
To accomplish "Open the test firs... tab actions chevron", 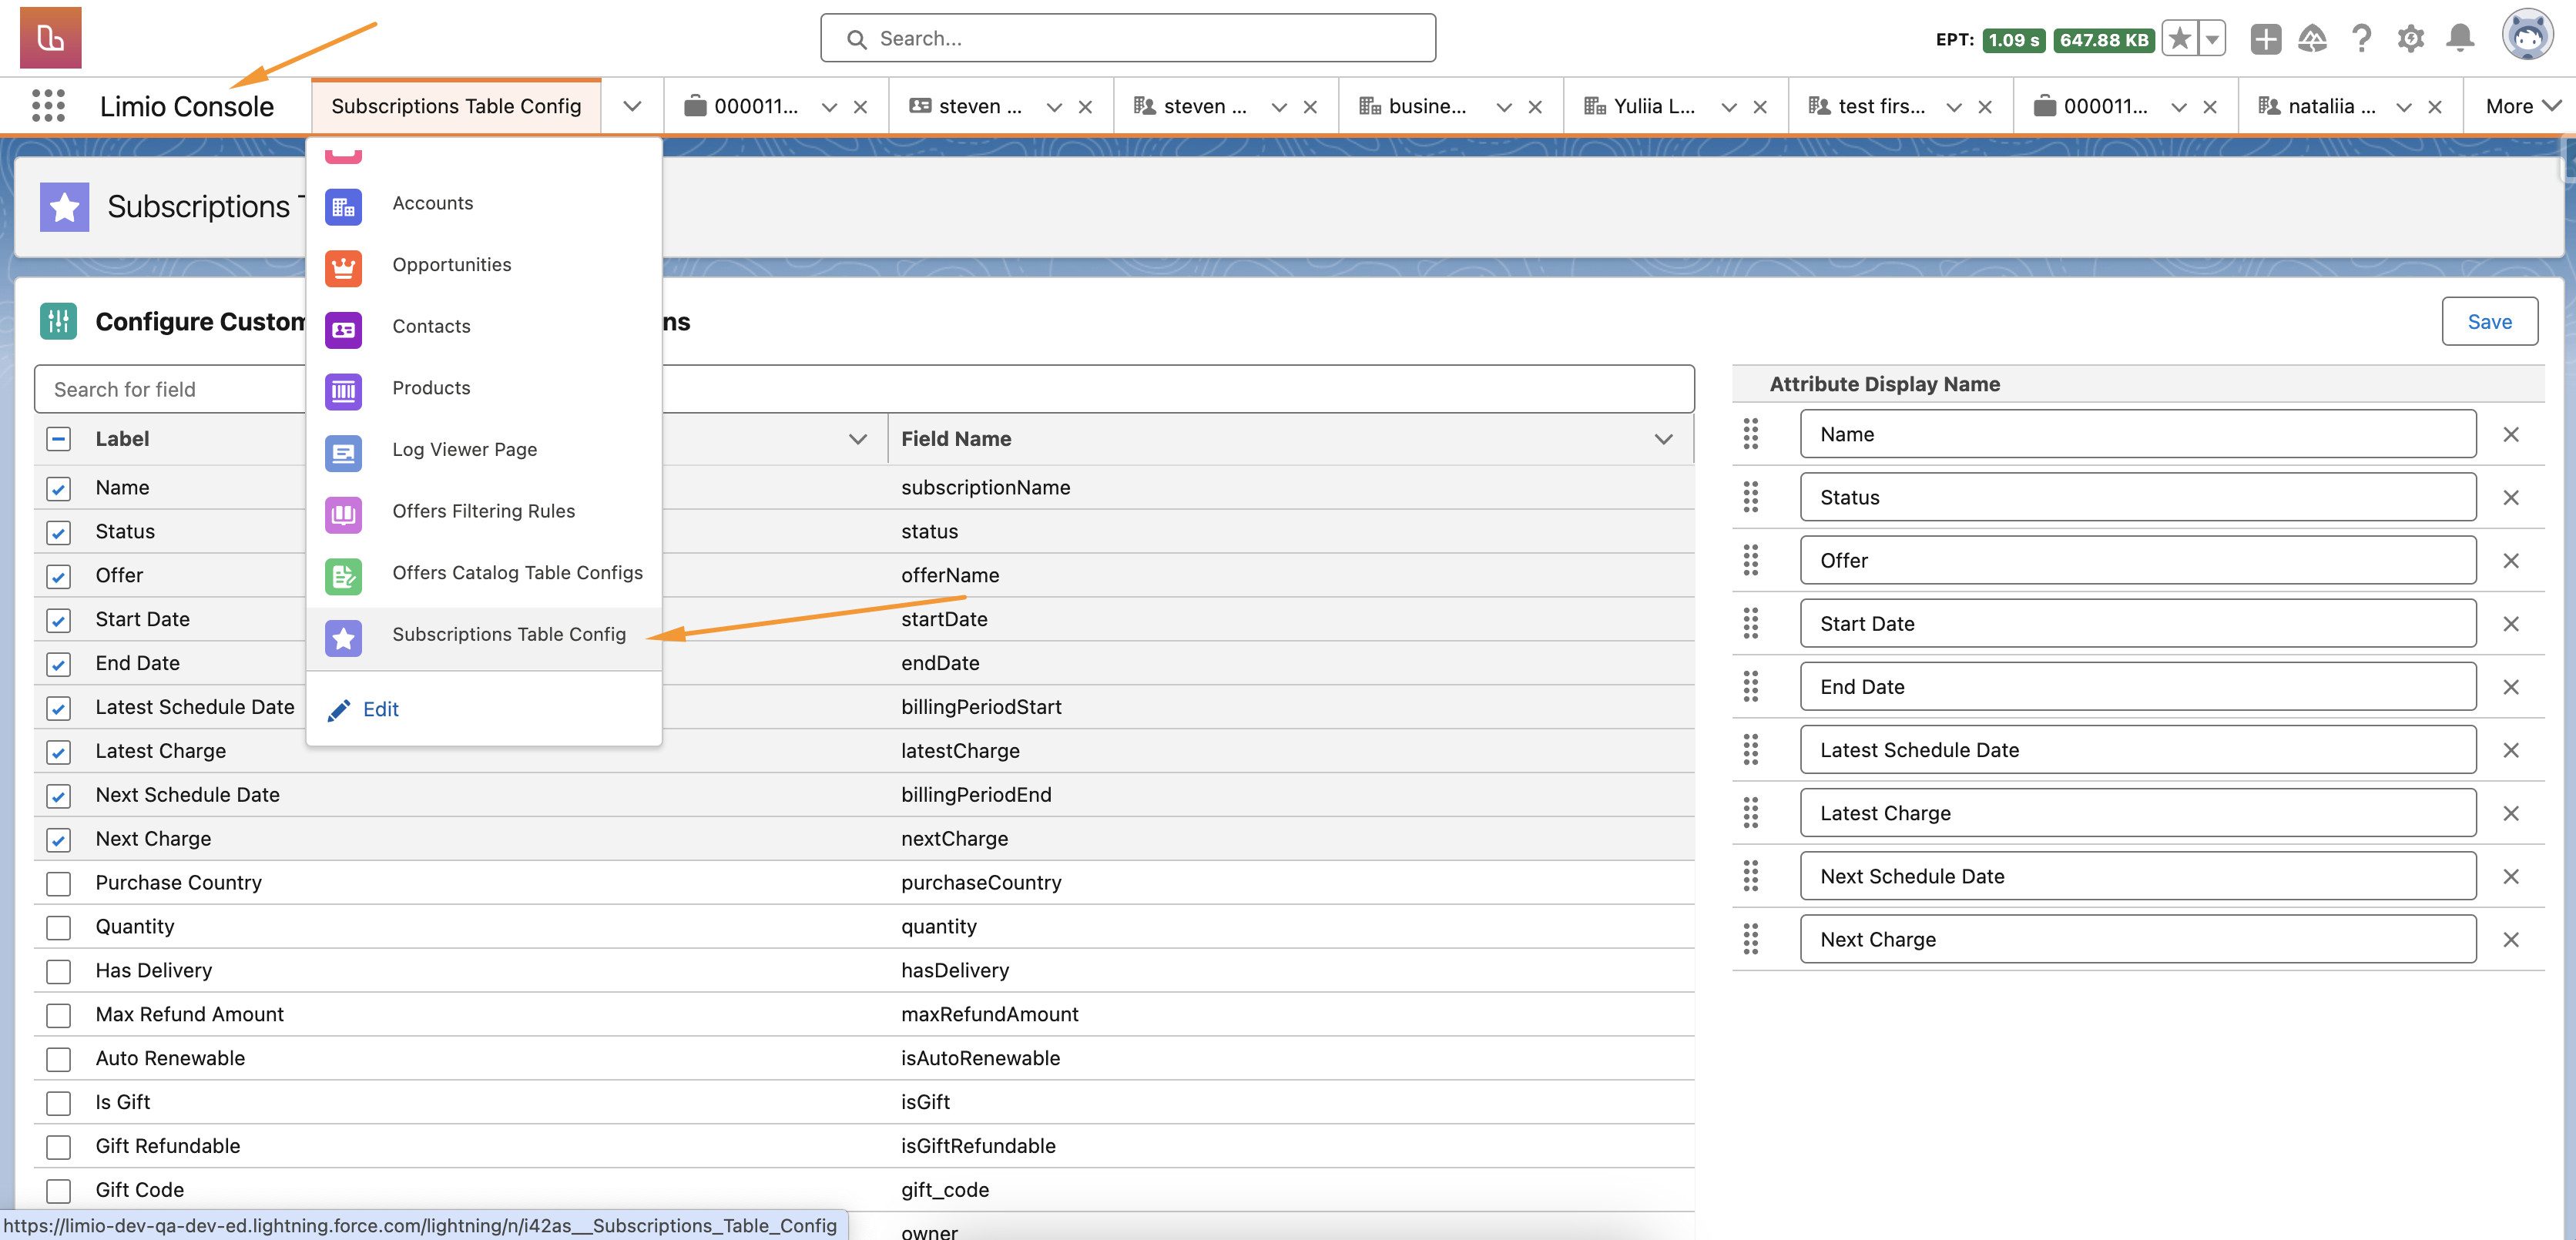I will tap(1953, 106).
